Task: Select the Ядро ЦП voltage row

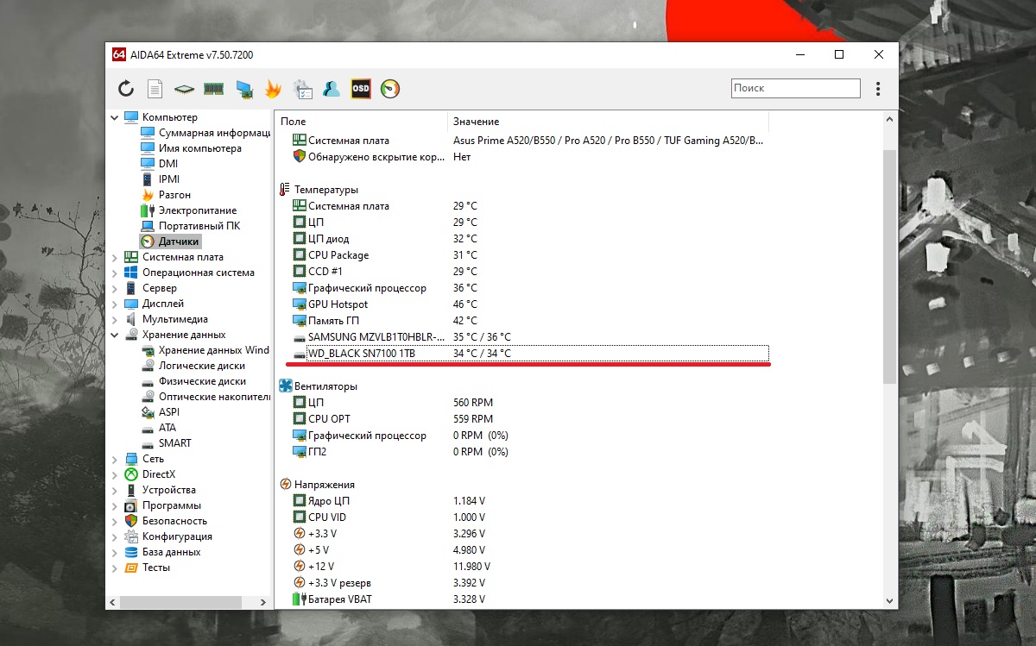Action: (x=530, y=501)
